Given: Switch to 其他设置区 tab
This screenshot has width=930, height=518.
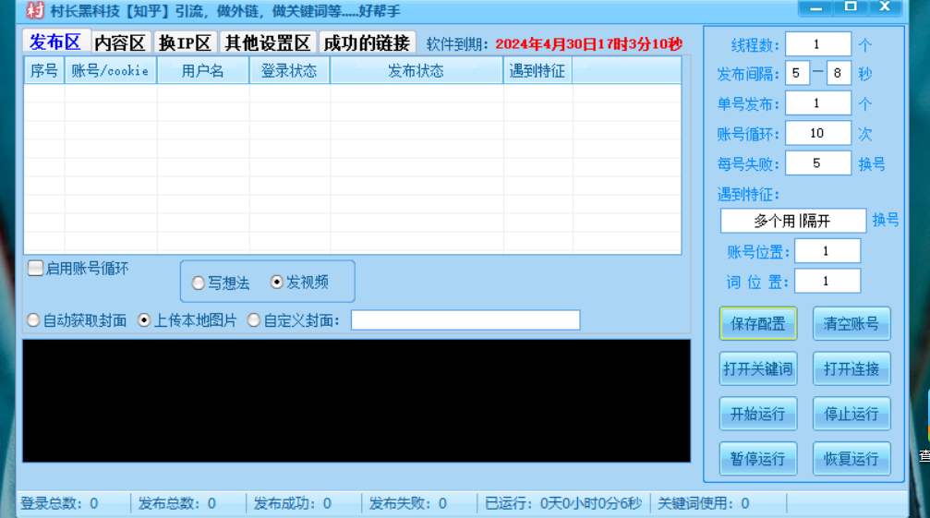Looking at the screenshot, I should tap(268, 42).
